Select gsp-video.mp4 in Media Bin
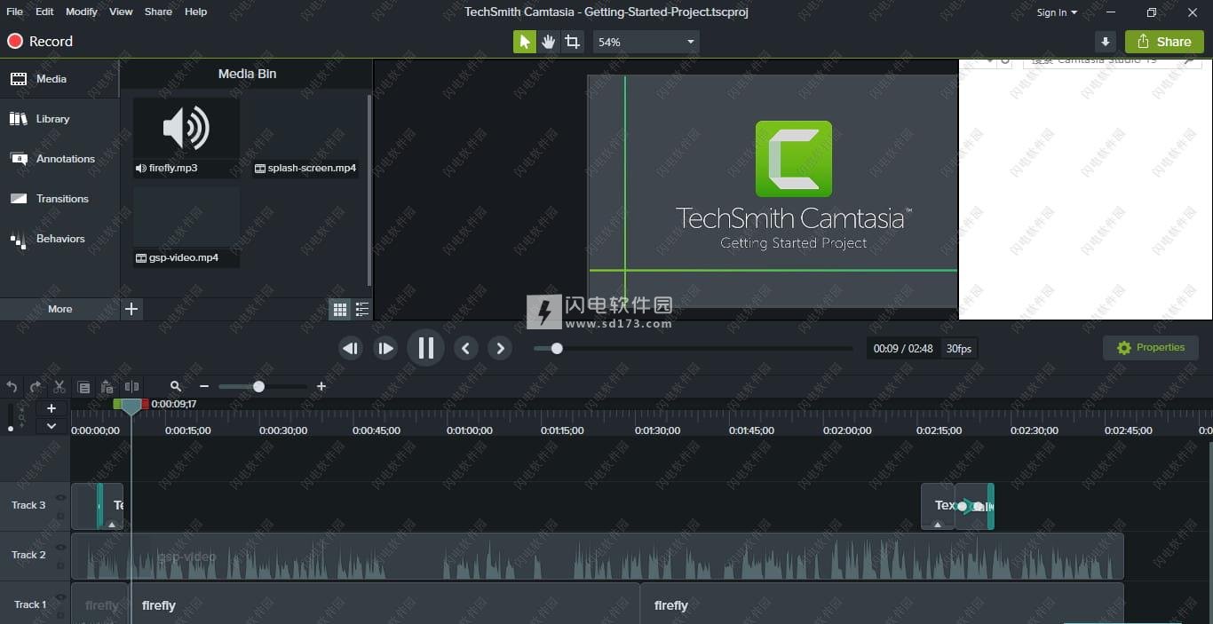Viewport: 1213px width, 624px height. point(186,227)
